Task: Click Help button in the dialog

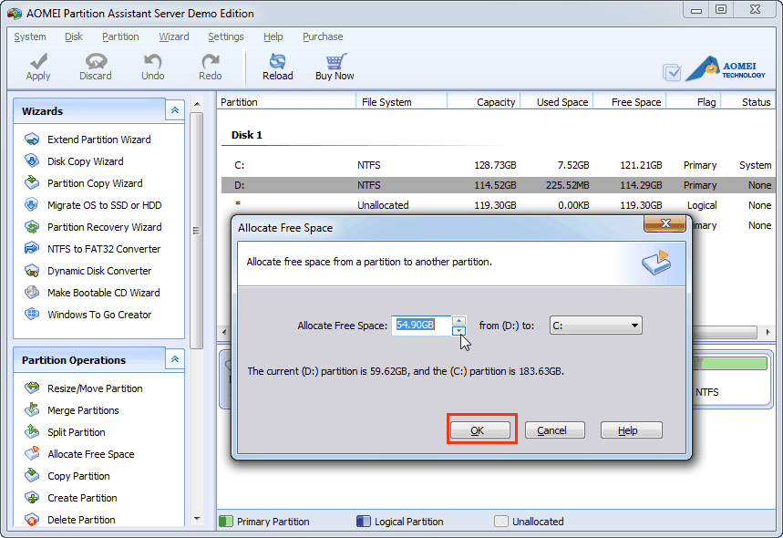Action: (631, 430)
